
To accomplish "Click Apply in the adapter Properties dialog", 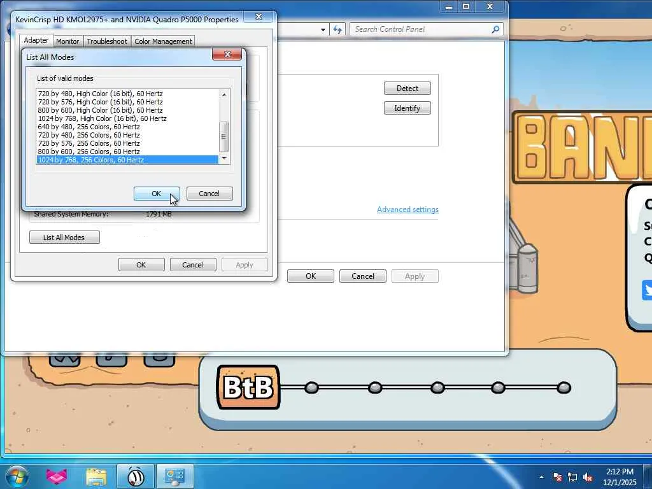I will [x=244, y=265].
